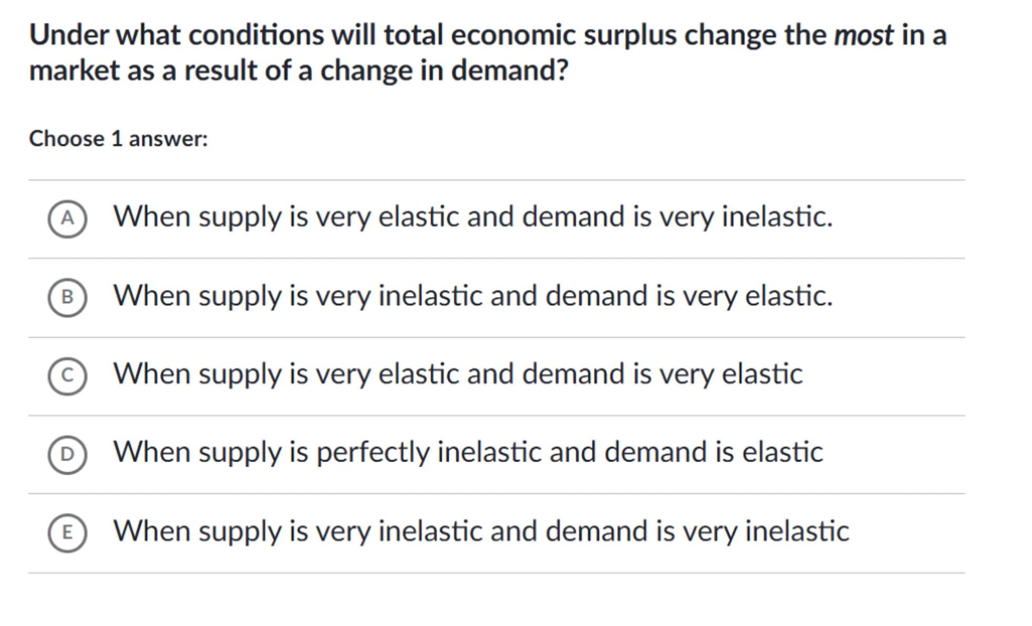Select radio button A

coord(67,218)
